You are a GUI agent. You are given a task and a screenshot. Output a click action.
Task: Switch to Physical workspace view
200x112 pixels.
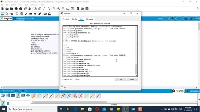(19, 19)
